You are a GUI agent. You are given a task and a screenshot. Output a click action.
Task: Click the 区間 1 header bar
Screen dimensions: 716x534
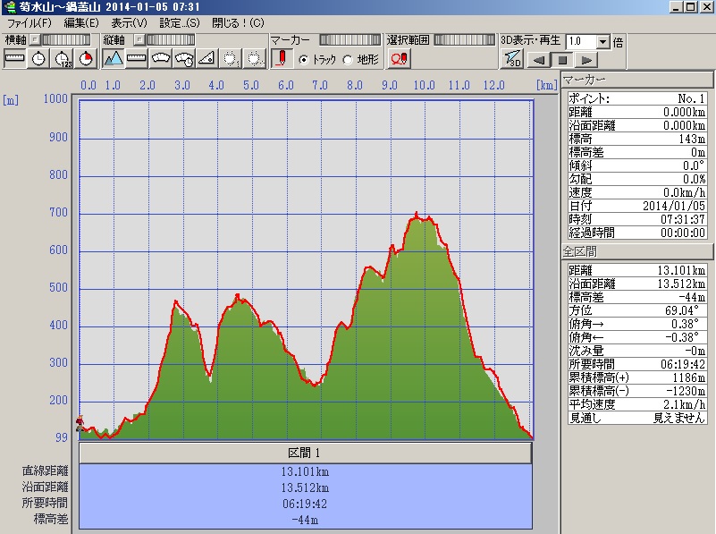[x=306, y=453]
